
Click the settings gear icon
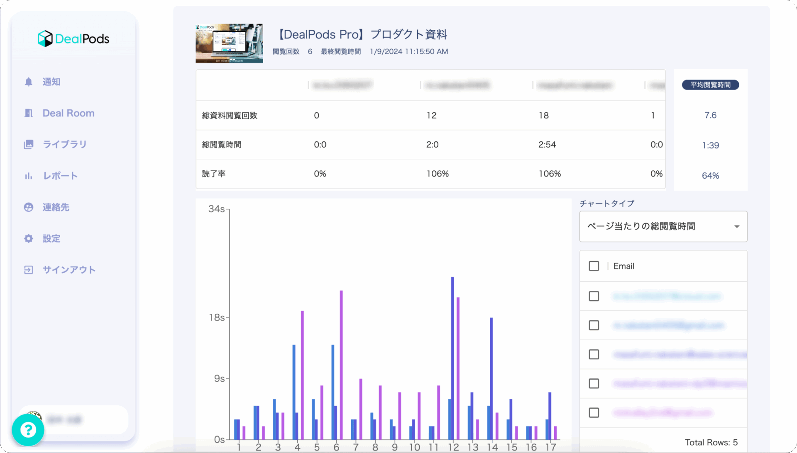(28, 238)
